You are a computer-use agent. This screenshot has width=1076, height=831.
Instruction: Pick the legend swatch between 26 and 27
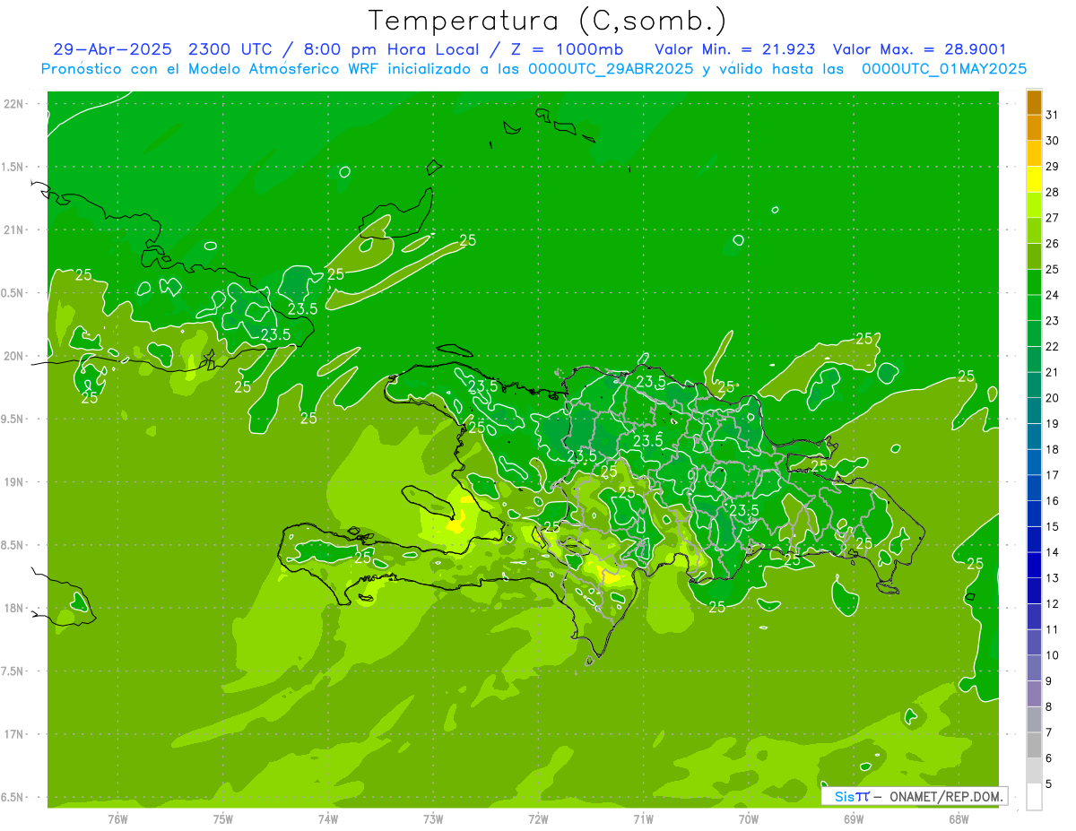(x=1034, y=230)
